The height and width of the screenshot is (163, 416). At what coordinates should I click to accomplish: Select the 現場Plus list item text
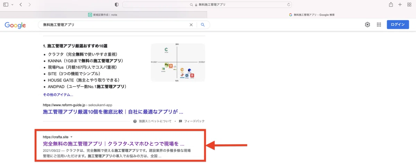click(83, 67)
